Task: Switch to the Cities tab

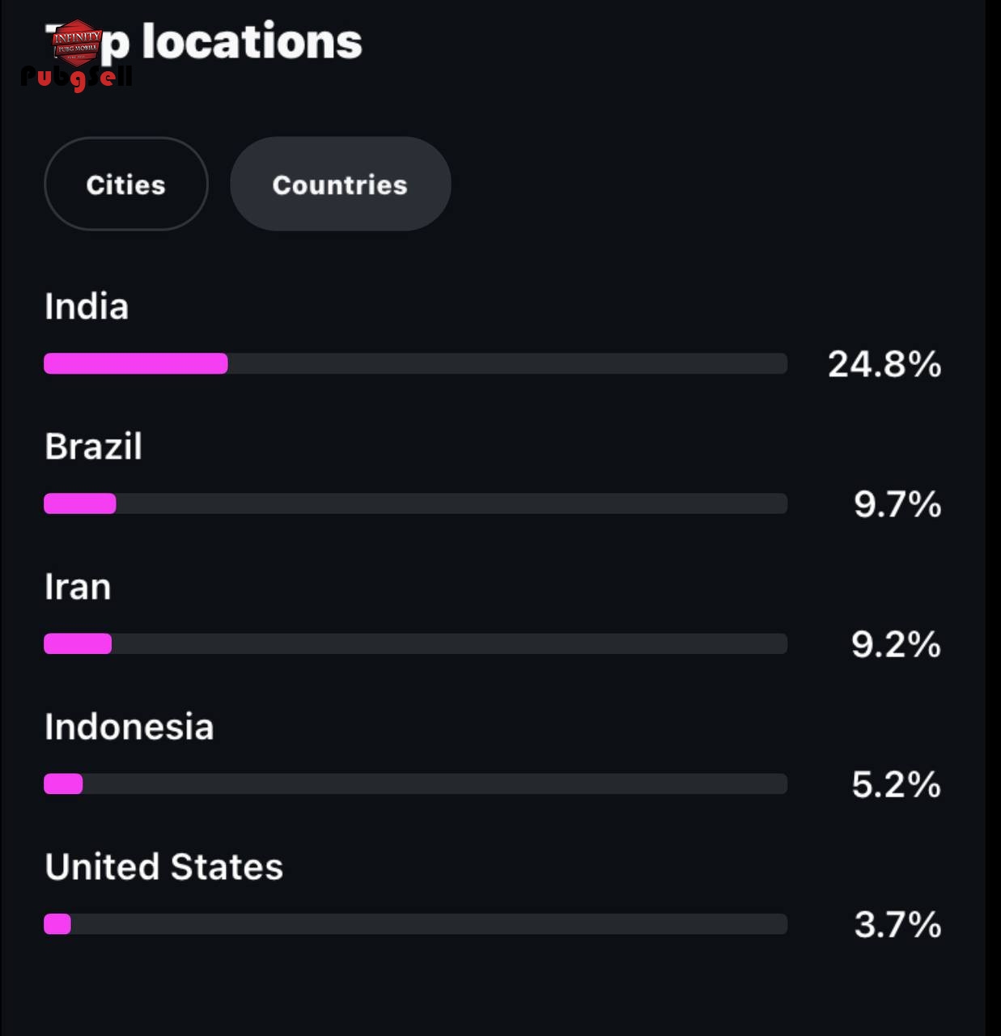Action: tap(126, 184)
